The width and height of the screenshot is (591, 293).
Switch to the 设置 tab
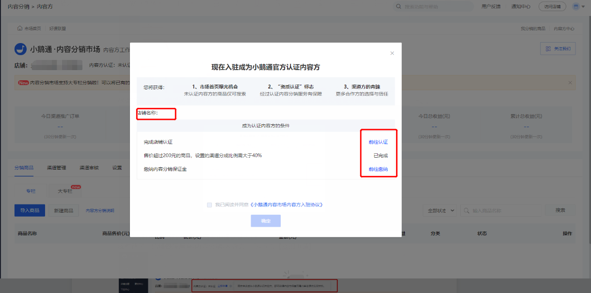click(x=117, y=168)
